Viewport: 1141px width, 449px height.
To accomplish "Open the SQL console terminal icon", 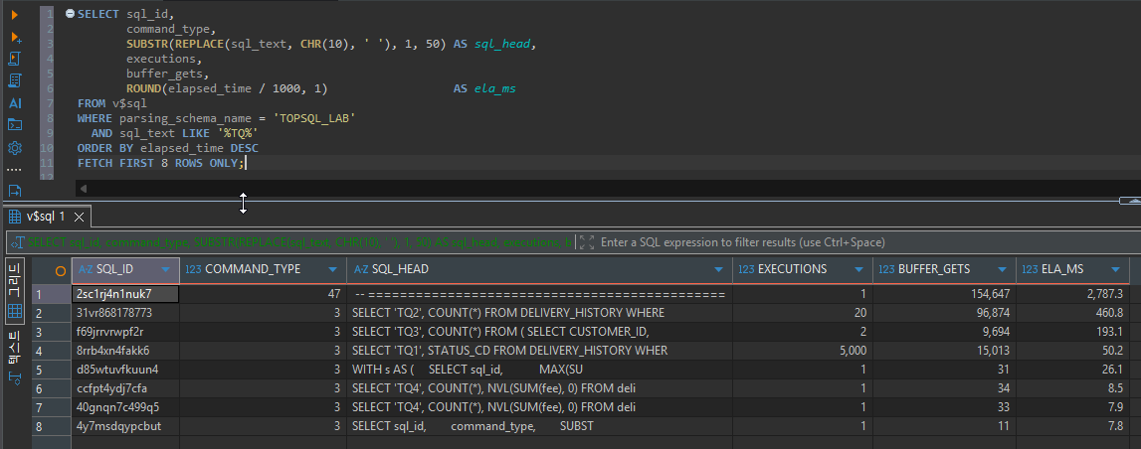I will (15, 125).
